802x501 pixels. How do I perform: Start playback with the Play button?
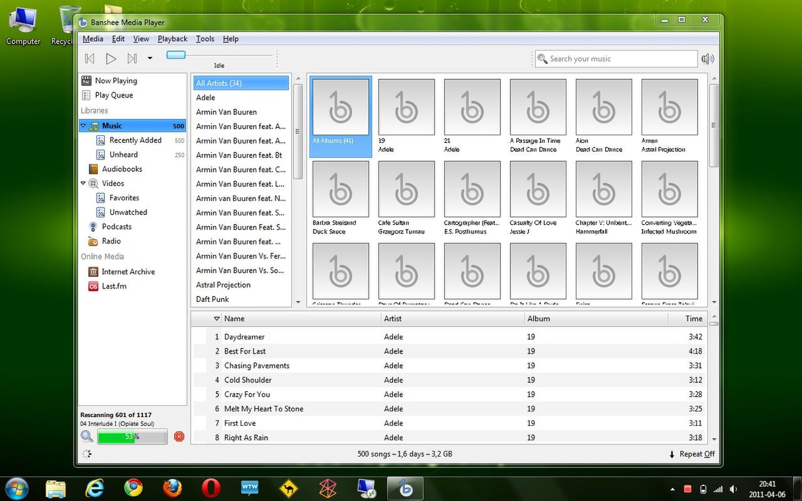point(111,58)
